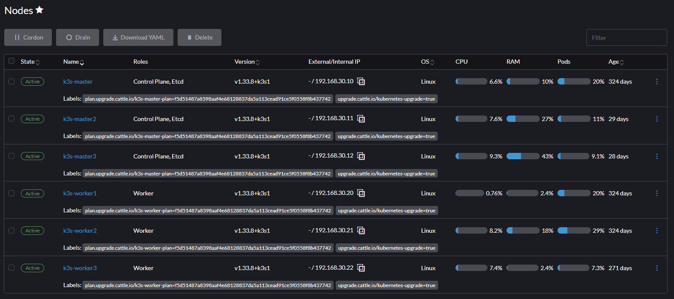This screenshot has width=674, height=299.
Task: Copy the IP address 192.168.30.22
Action: 361,268
